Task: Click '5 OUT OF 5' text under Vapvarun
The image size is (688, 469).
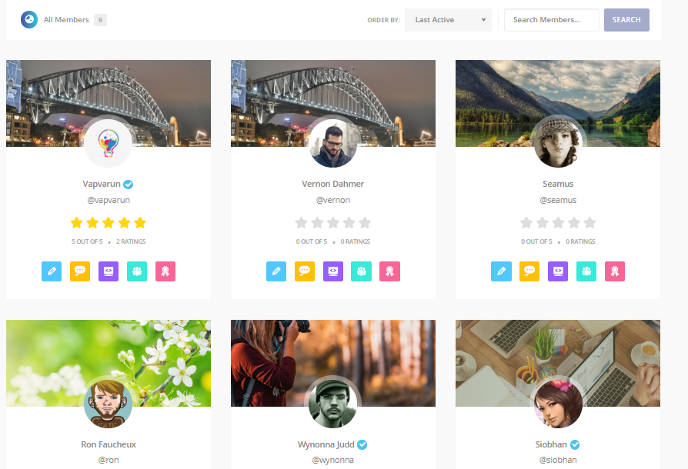Action: pyautogui.click(x=87, y=241)
